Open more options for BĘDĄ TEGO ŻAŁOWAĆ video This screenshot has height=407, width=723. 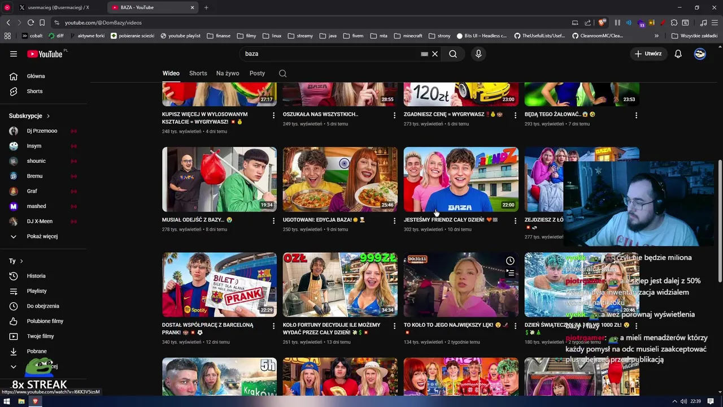pyautogui.click(x=636, y=115)
